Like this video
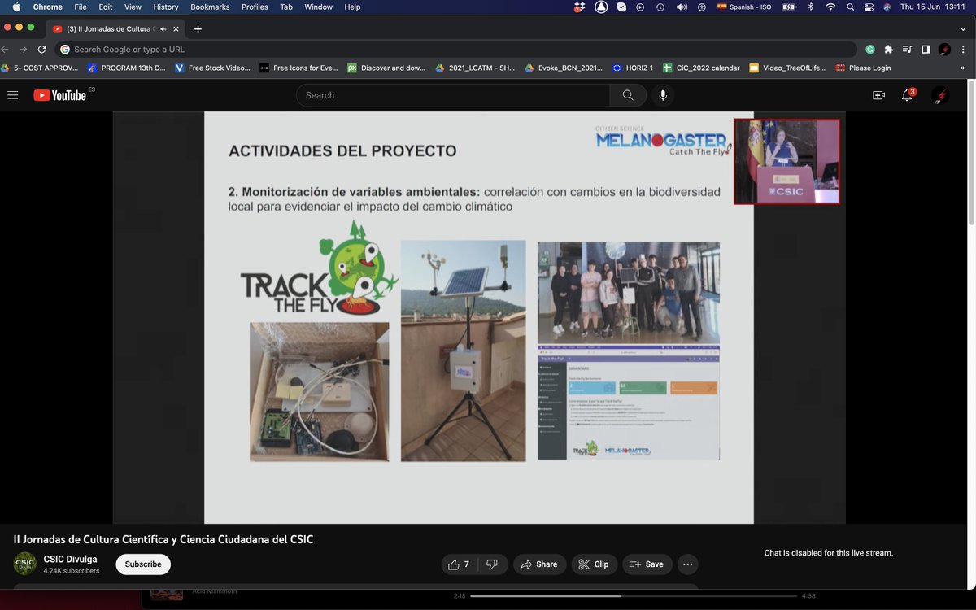 [459, 564]
